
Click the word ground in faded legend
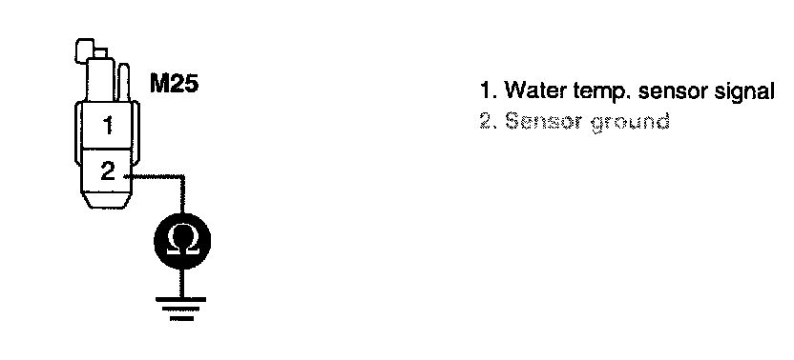pos(630,123)
